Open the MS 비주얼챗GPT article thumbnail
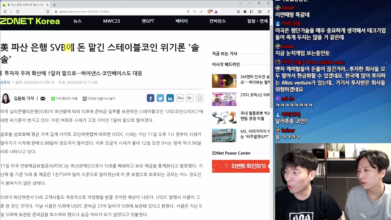This screenshot has height=220, width=391. click(224, 135)
